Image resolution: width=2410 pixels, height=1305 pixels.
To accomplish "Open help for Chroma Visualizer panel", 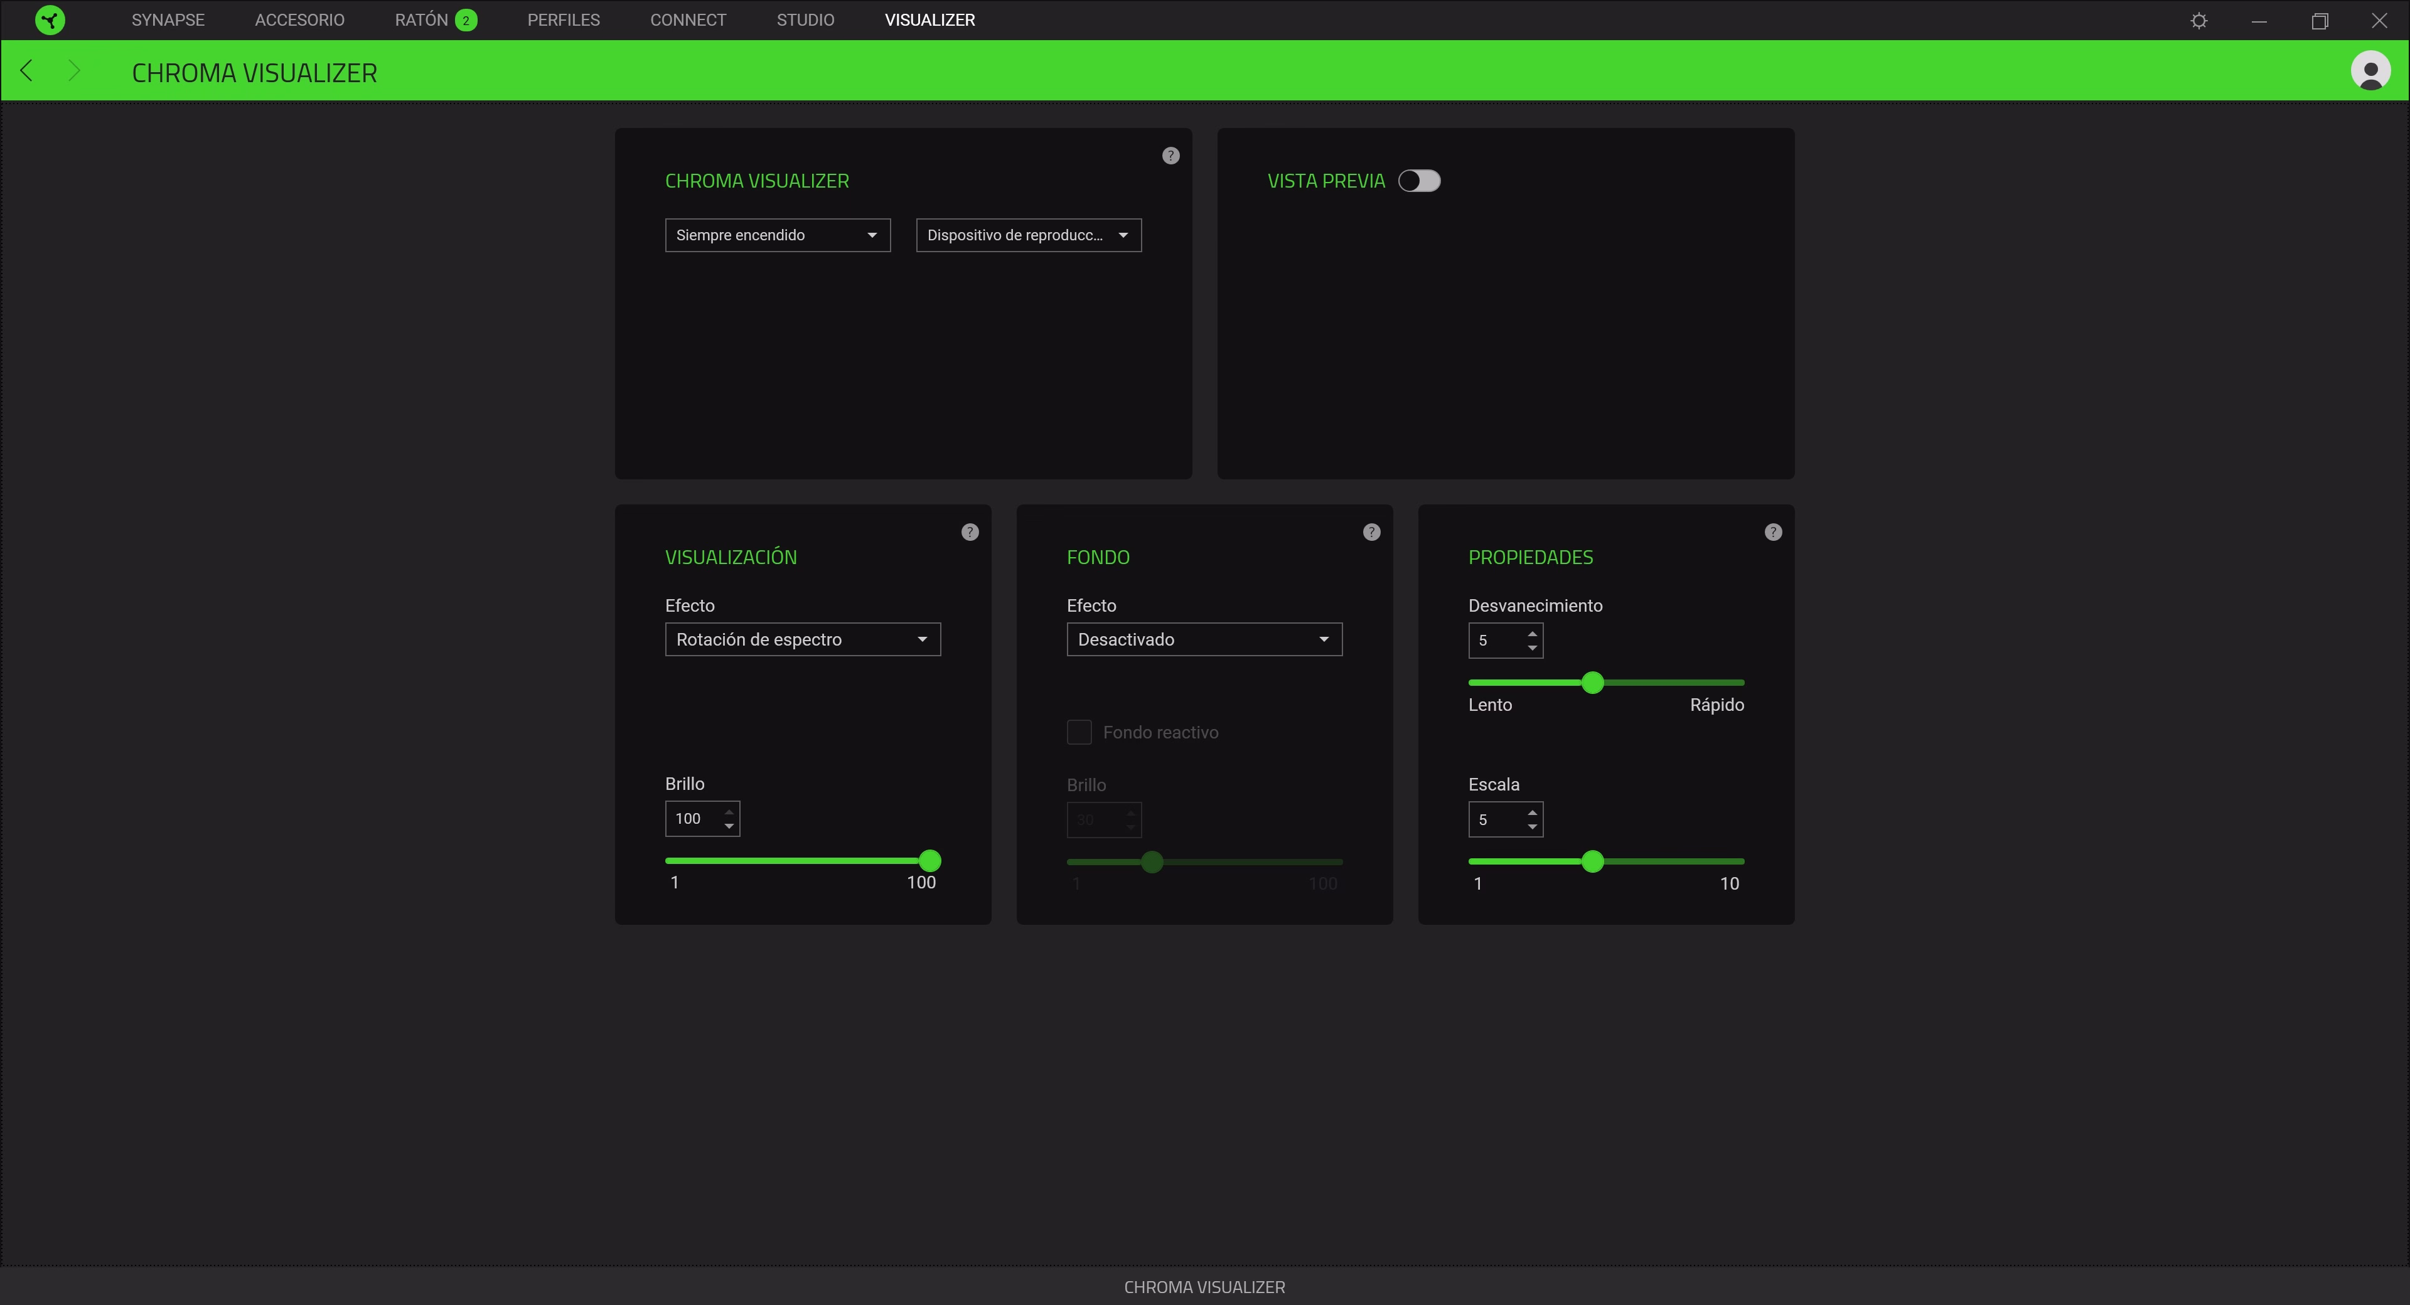I will [x=1170, y=156].
